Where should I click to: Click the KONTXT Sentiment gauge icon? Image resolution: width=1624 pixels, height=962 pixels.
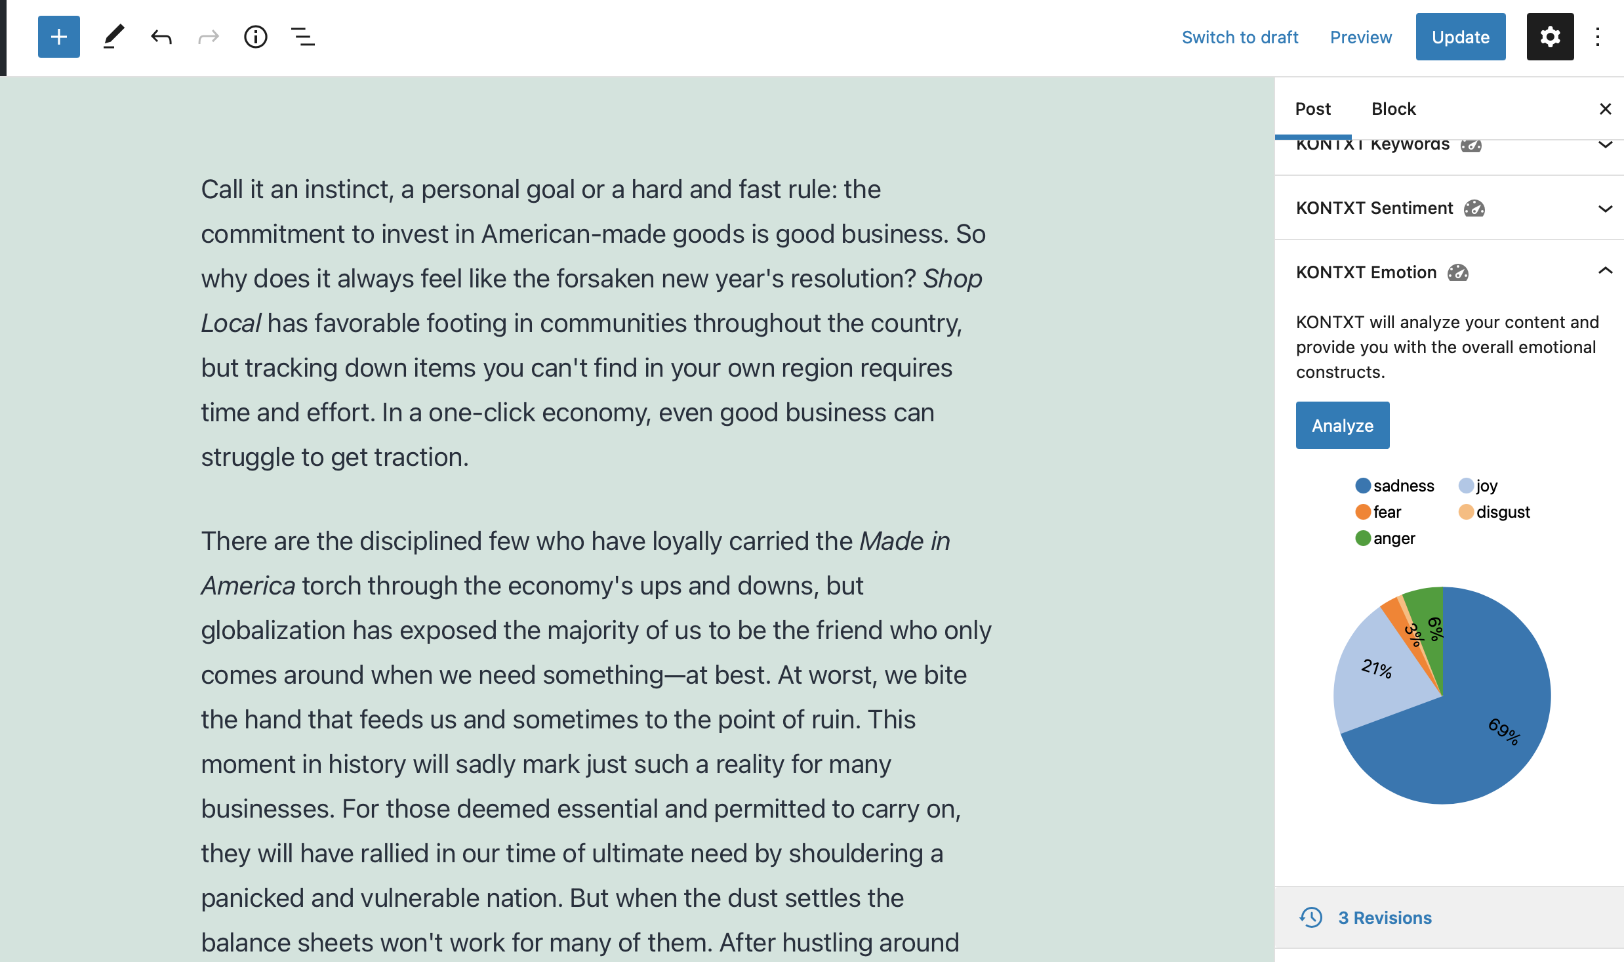(x=1474, y=208)
